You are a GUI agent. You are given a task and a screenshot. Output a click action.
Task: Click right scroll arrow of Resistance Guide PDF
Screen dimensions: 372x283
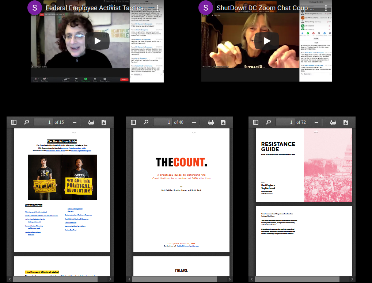click(352, 279)
